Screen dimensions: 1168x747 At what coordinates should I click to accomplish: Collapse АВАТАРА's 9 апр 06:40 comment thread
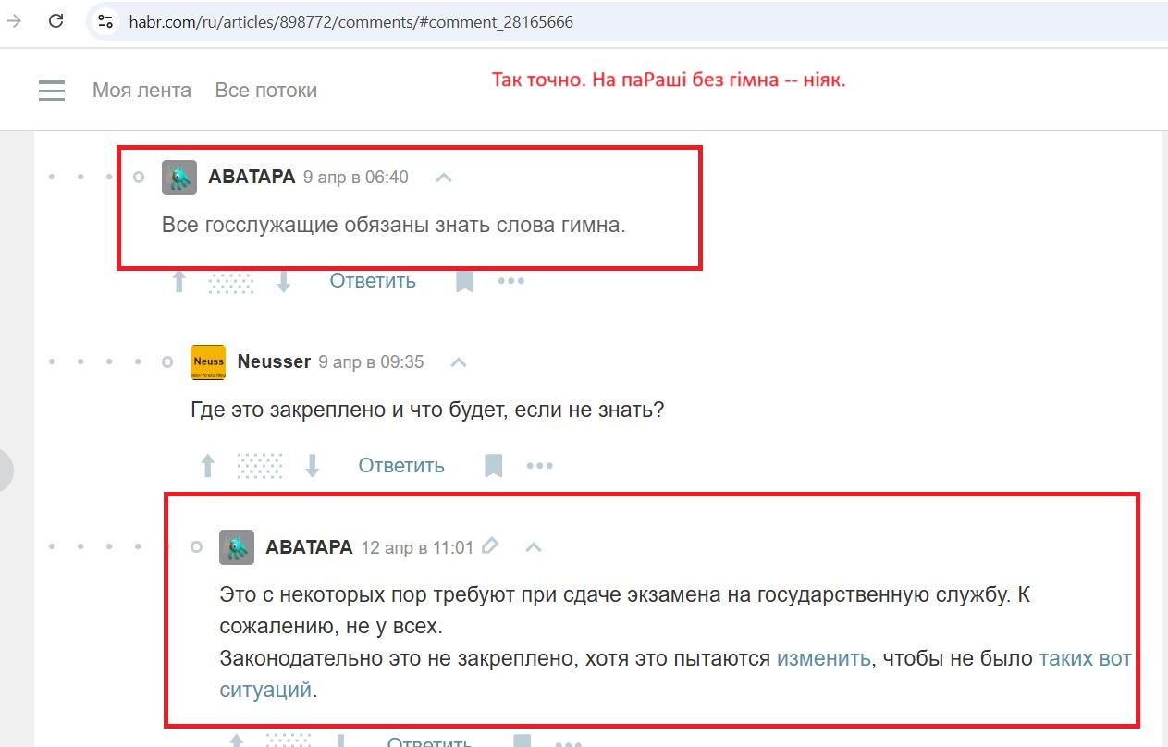tap(444, 178)
